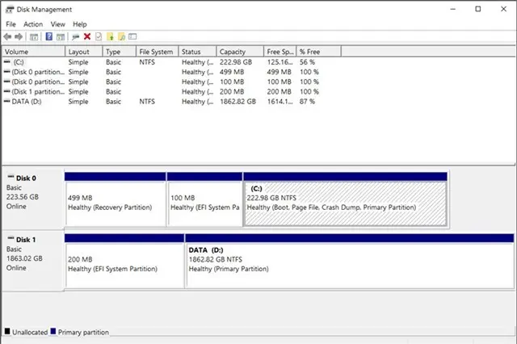Click the Properties checkmark page icon
517x344 pixels.
(x=99, y=36)
